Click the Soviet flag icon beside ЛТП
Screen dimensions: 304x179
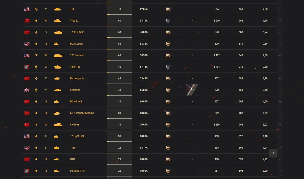[x=27, y=160]
